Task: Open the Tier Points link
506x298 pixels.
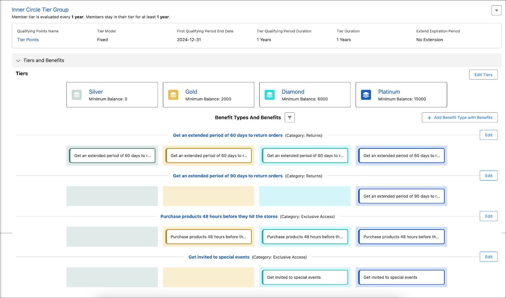Action: pos(28,39)
